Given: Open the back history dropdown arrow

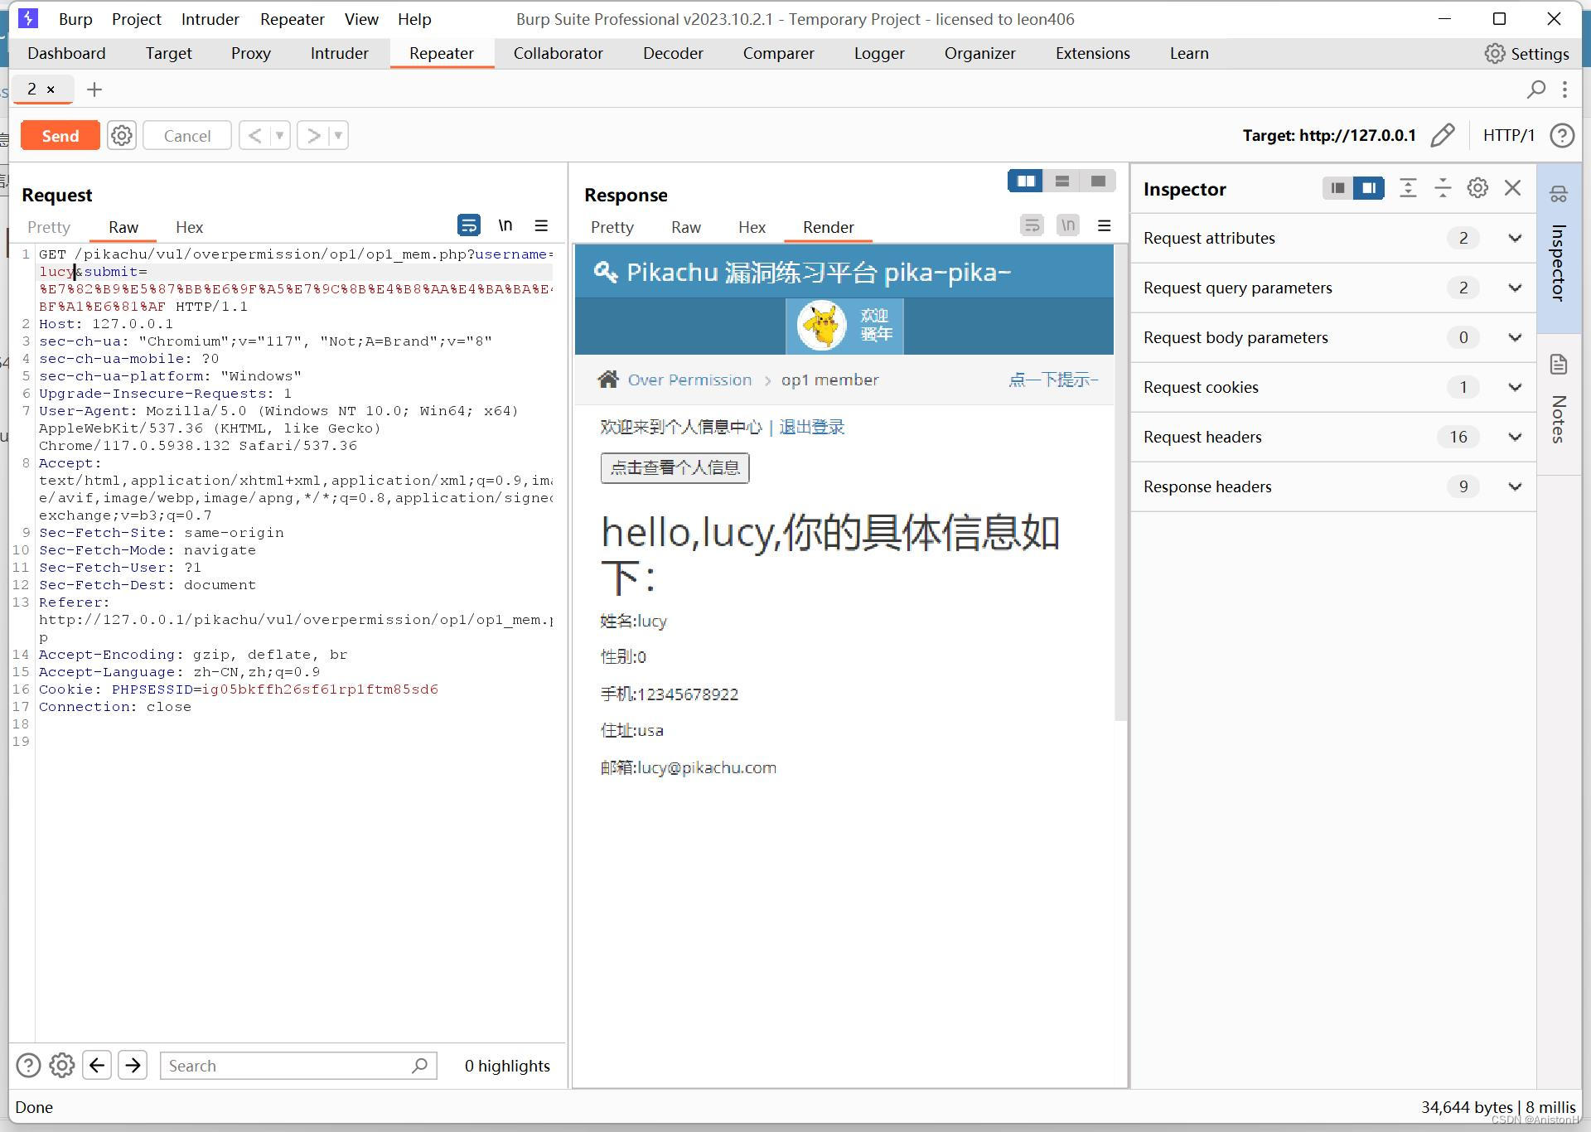Looking at the screenshot, I should [280, 135].
